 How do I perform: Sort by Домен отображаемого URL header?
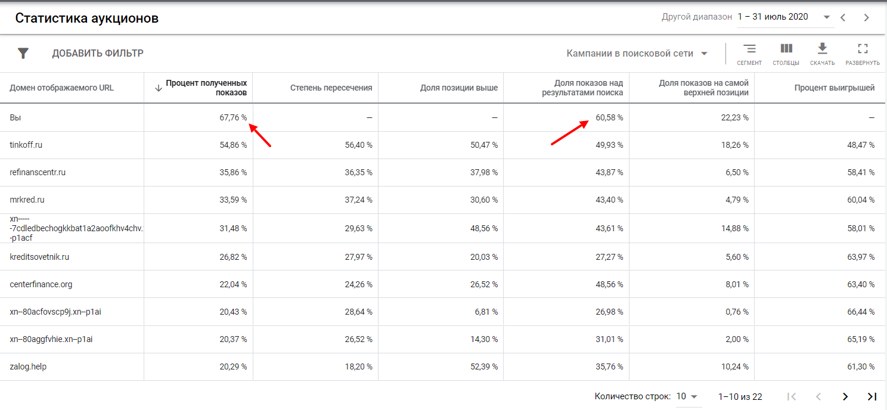61,88
